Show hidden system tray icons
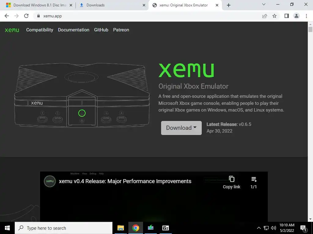 259,228
